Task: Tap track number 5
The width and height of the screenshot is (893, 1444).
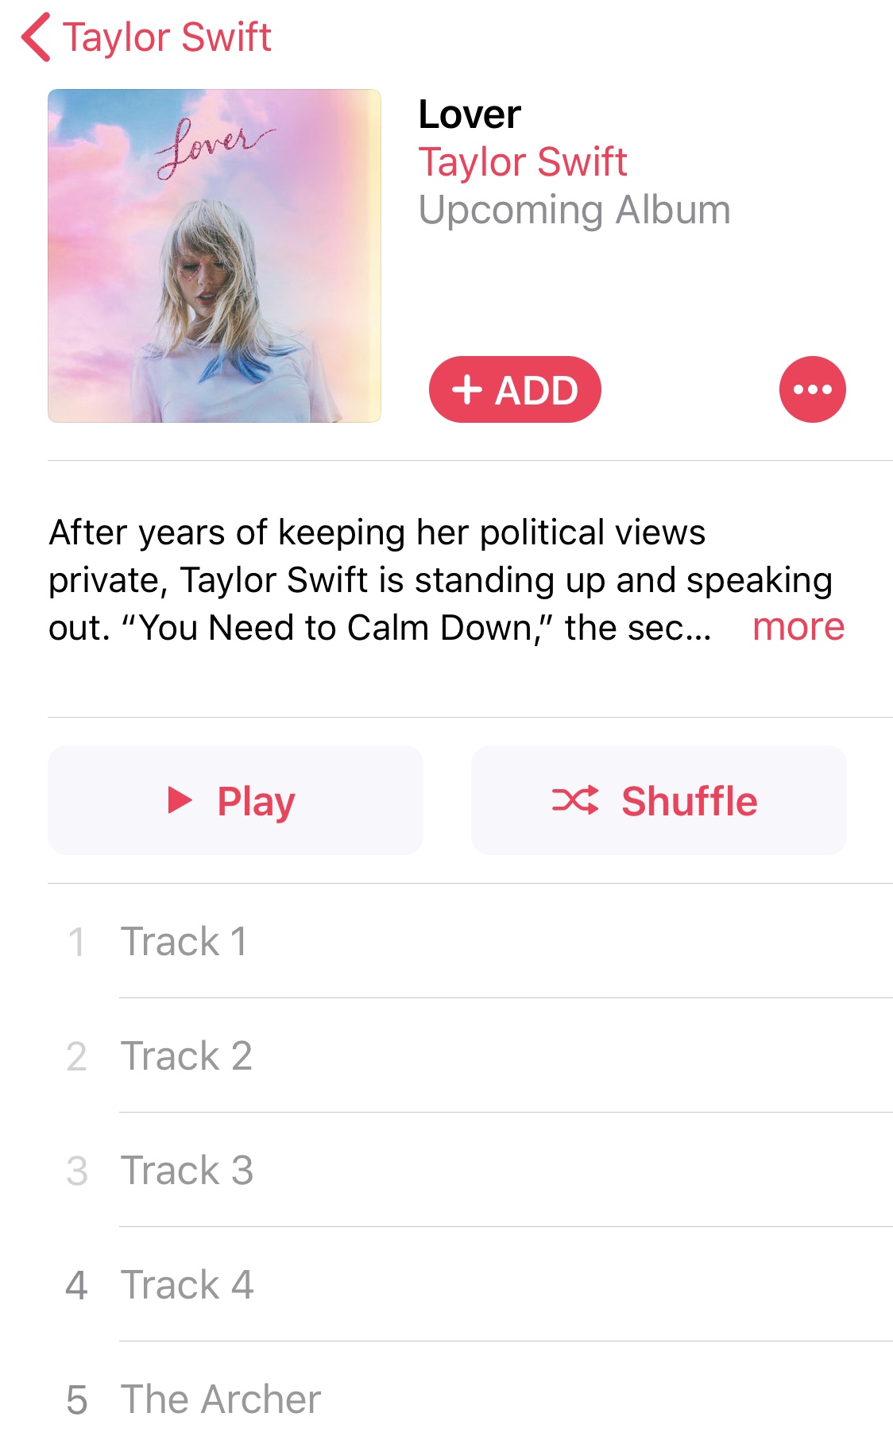Action: point(76,1399)
